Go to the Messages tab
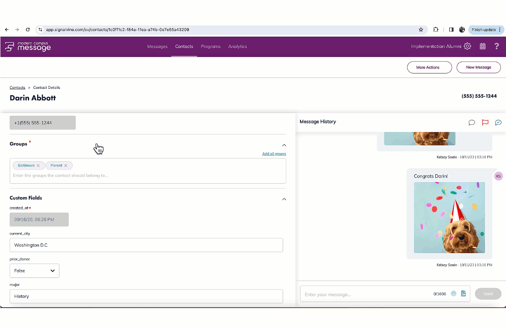 (x=157, y=46)
